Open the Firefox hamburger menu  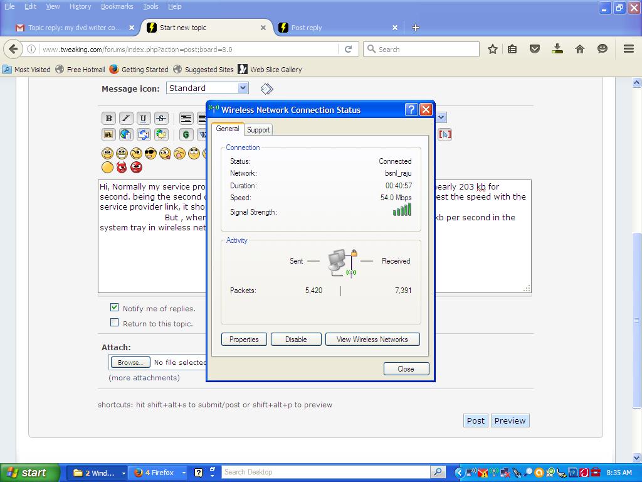pos(628,49)
